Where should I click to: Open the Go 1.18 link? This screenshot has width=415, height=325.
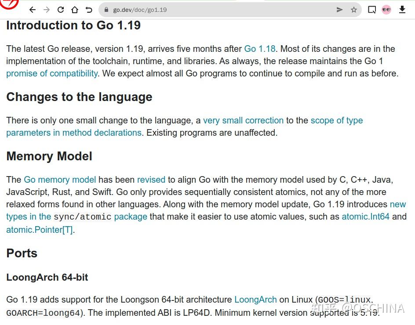tap(260, 49)
